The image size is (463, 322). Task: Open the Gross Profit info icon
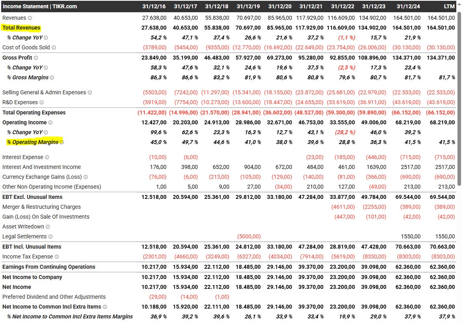point(36,58)
